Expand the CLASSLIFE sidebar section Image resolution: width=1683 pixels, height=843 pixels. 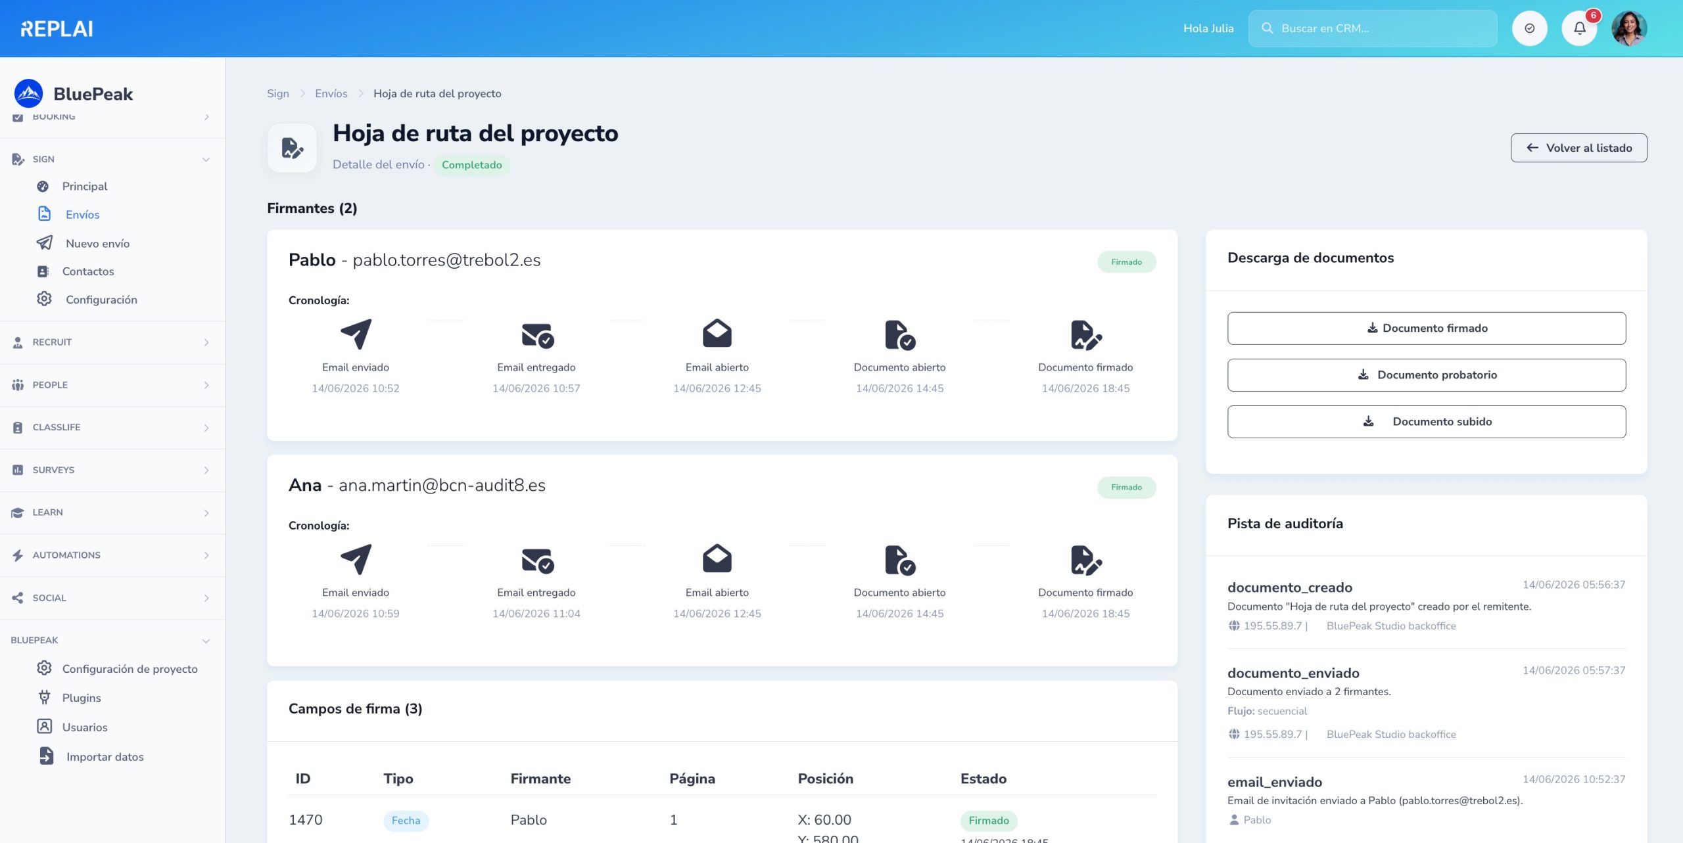112,428
